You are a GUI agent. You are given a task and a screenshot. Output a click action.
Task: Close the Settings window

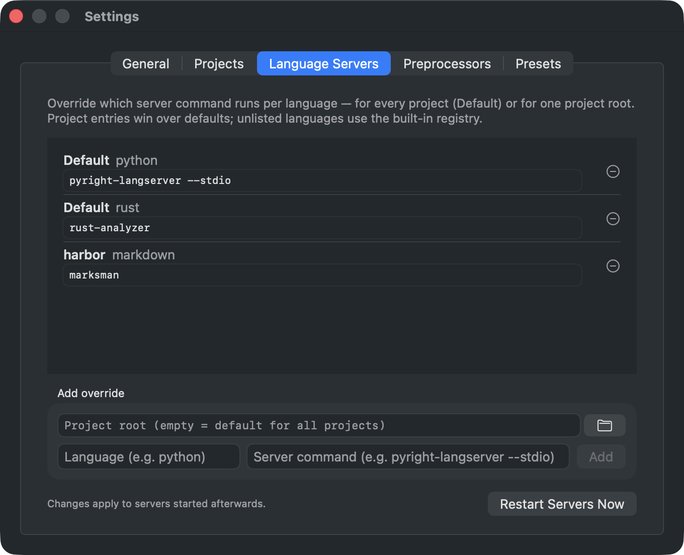[16, 16]
